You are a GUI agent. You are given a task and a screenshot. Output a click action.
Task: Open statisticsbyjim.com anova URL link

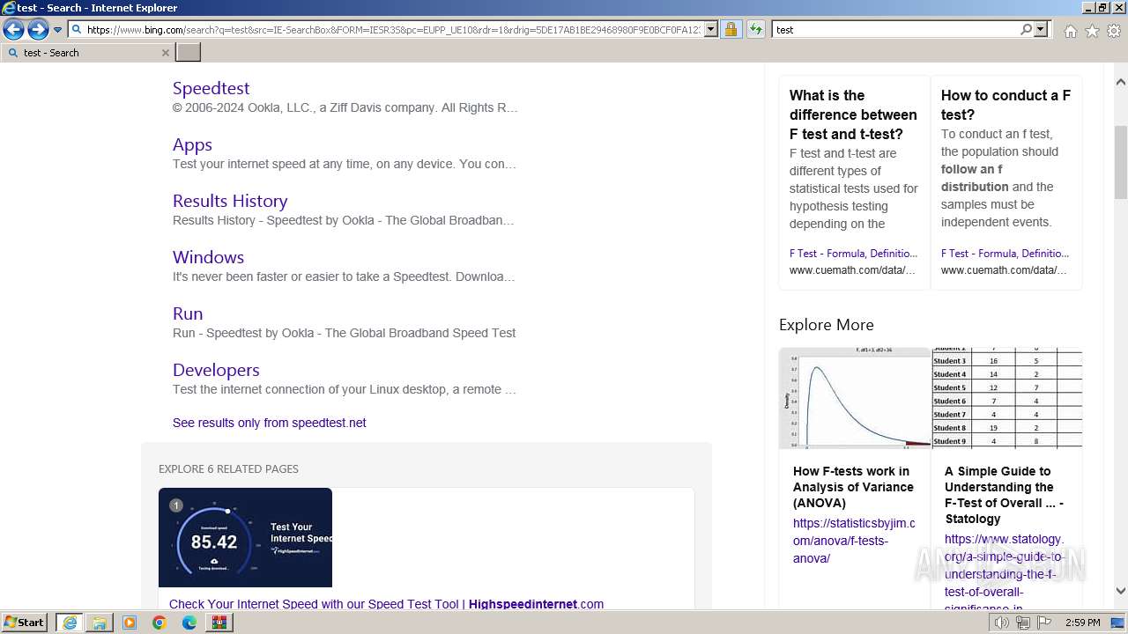click(854, 541)
